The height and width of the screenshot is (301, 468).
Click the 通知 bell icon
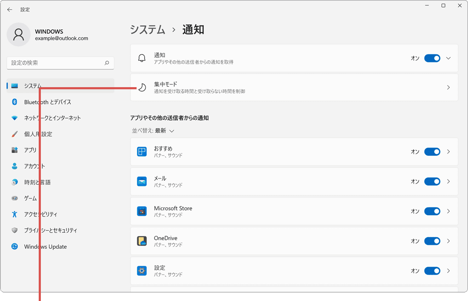tap(142, 58)
